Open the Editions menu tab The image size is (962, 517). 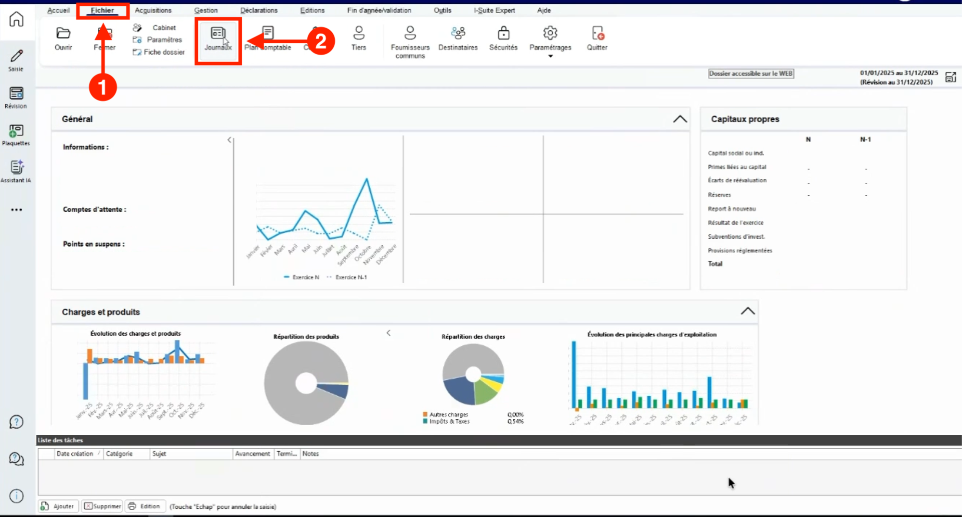click(x=312, y=10)
